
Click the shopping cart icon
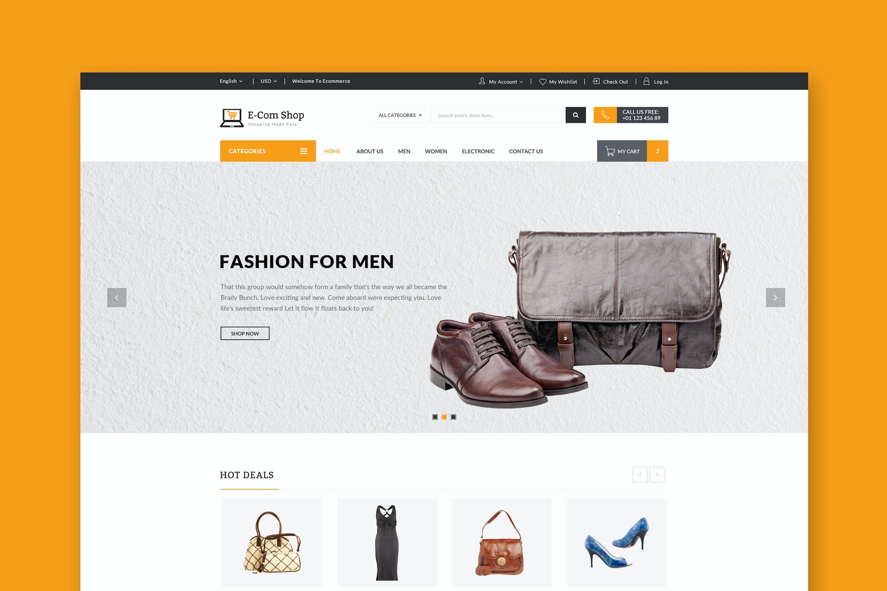click(x=608, y=151)
